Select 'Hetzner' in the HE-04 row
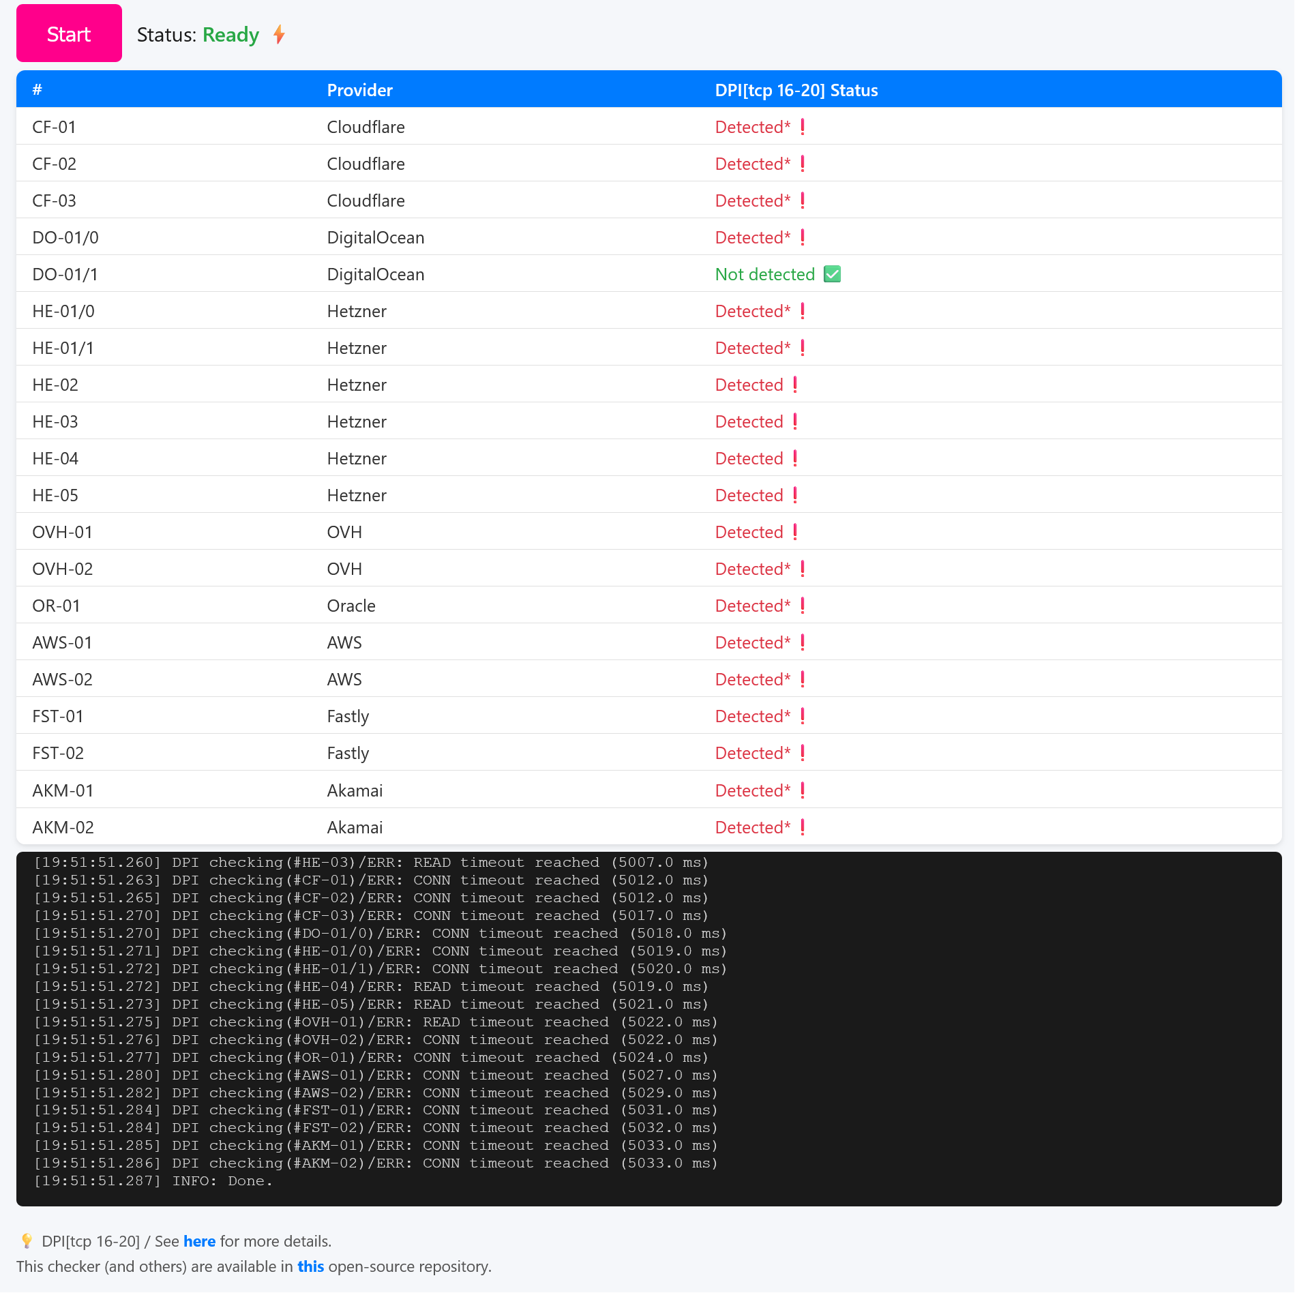 (x=357, y=458)
